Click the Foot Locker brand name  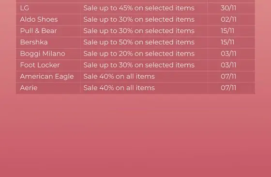click(40, 65)
